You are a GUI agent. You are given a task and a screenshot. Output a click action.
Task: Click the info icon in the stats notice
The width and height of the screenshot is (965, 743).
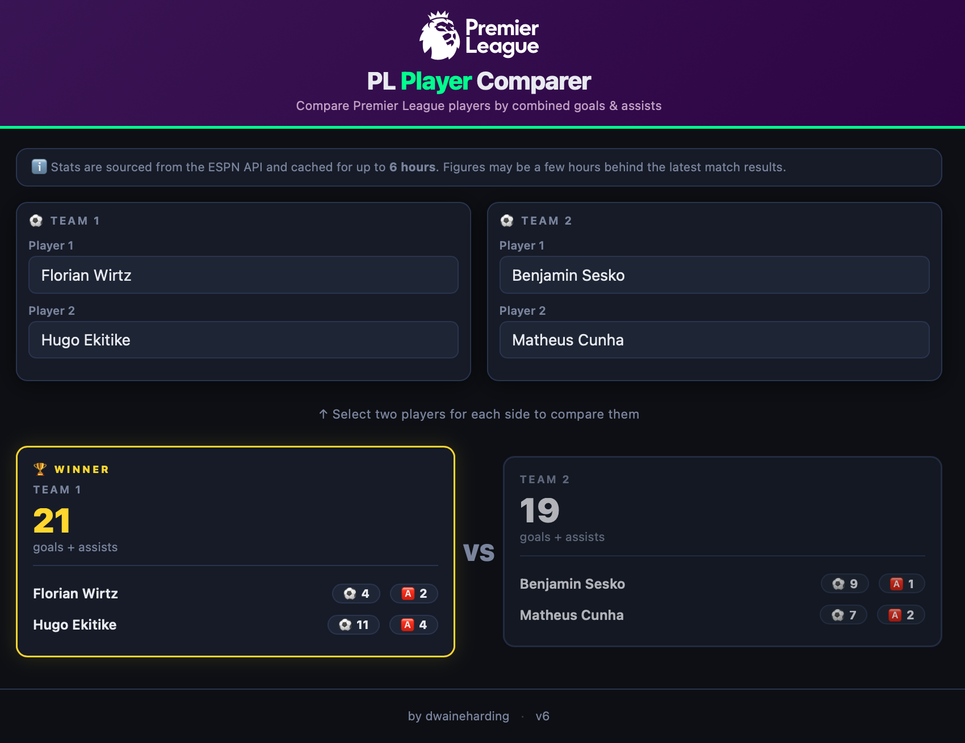click(39, 167)
